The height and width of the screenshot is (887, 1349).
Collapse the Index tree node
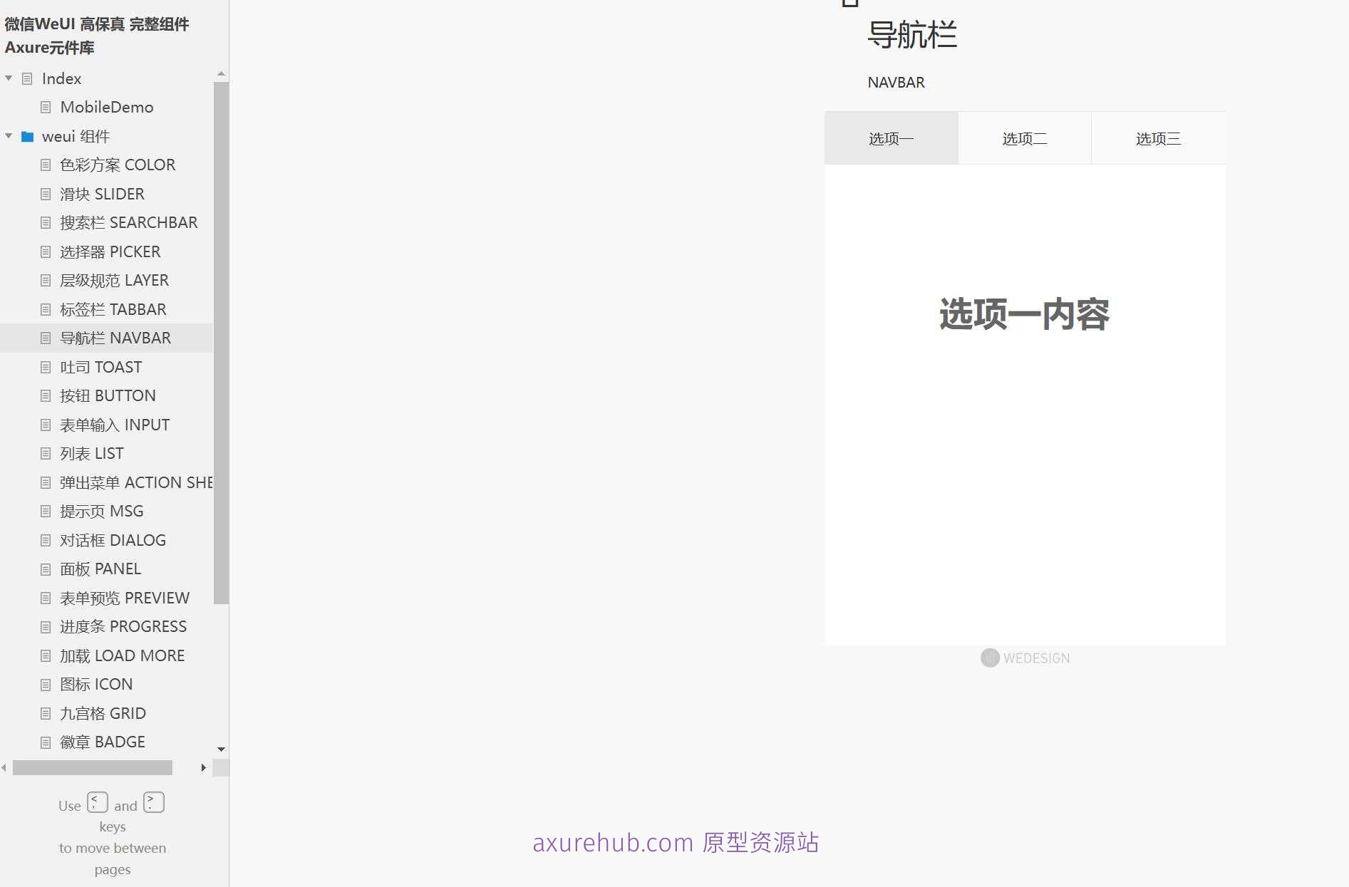tap(9, 78)
